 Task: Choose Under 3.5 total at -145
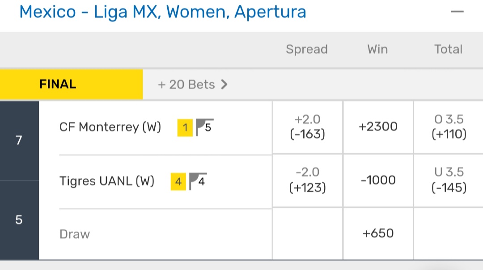(449, 180)
